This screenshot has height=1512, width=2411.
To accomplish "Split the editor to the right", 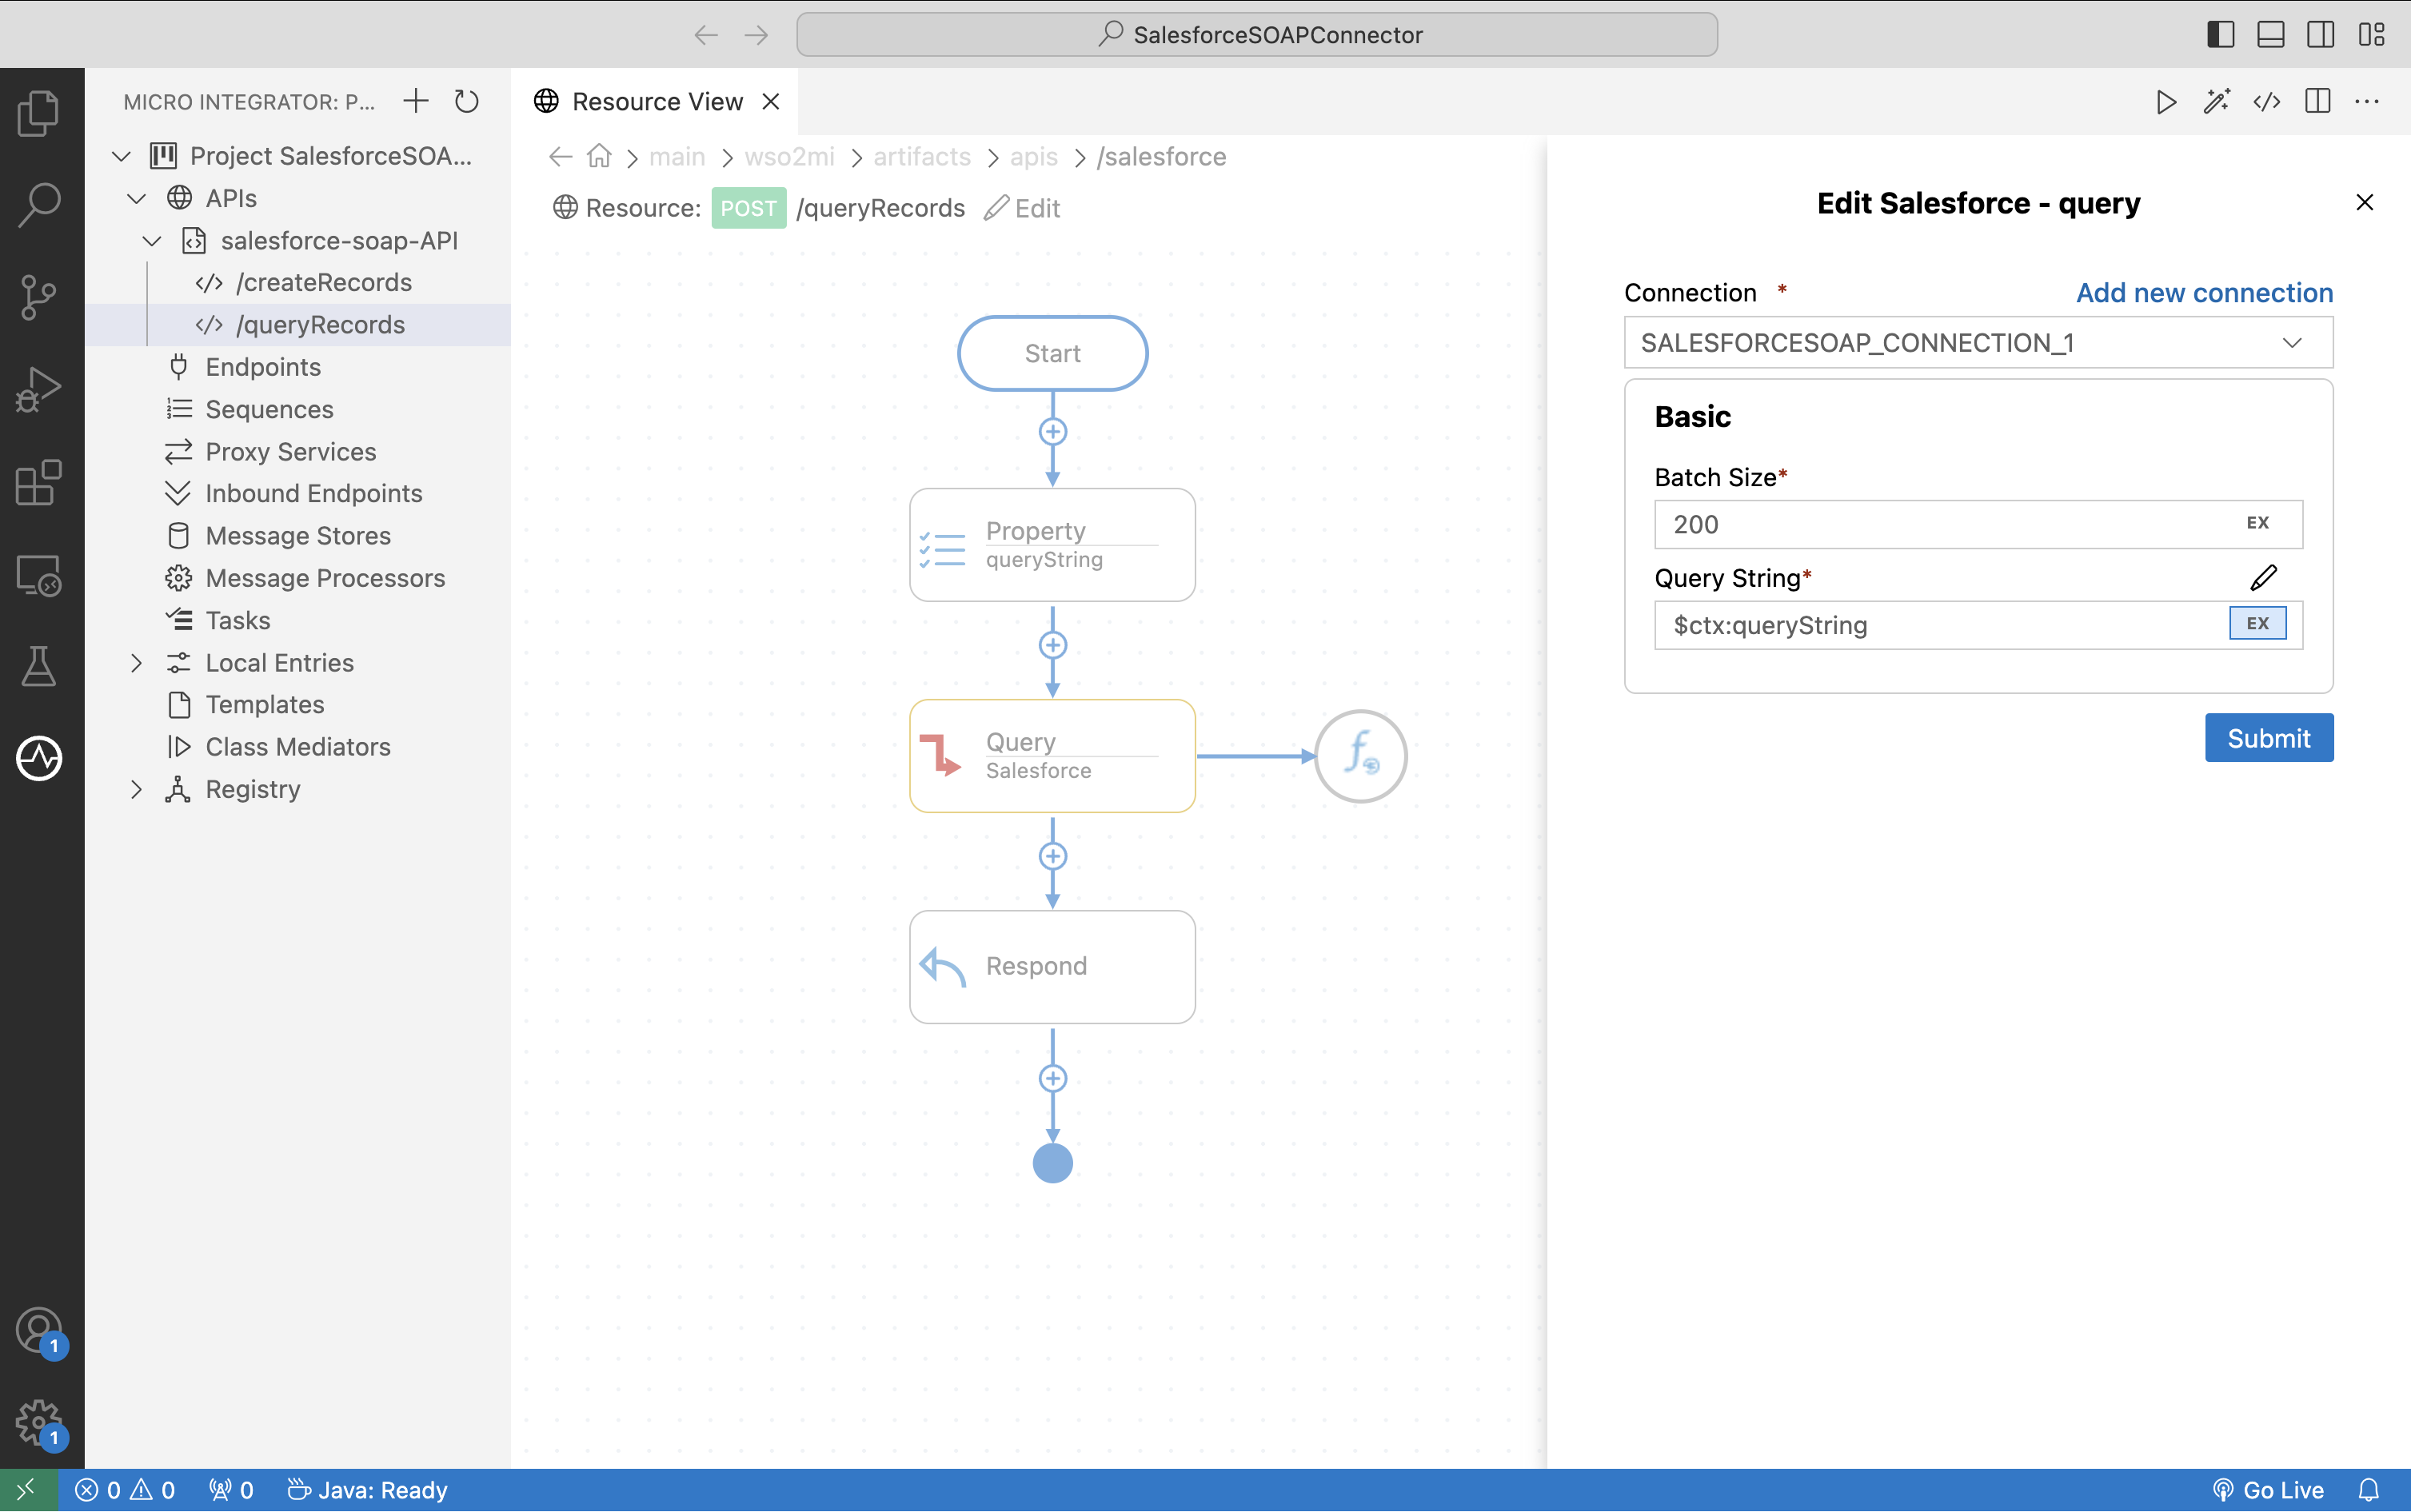I will point(2317,102).
